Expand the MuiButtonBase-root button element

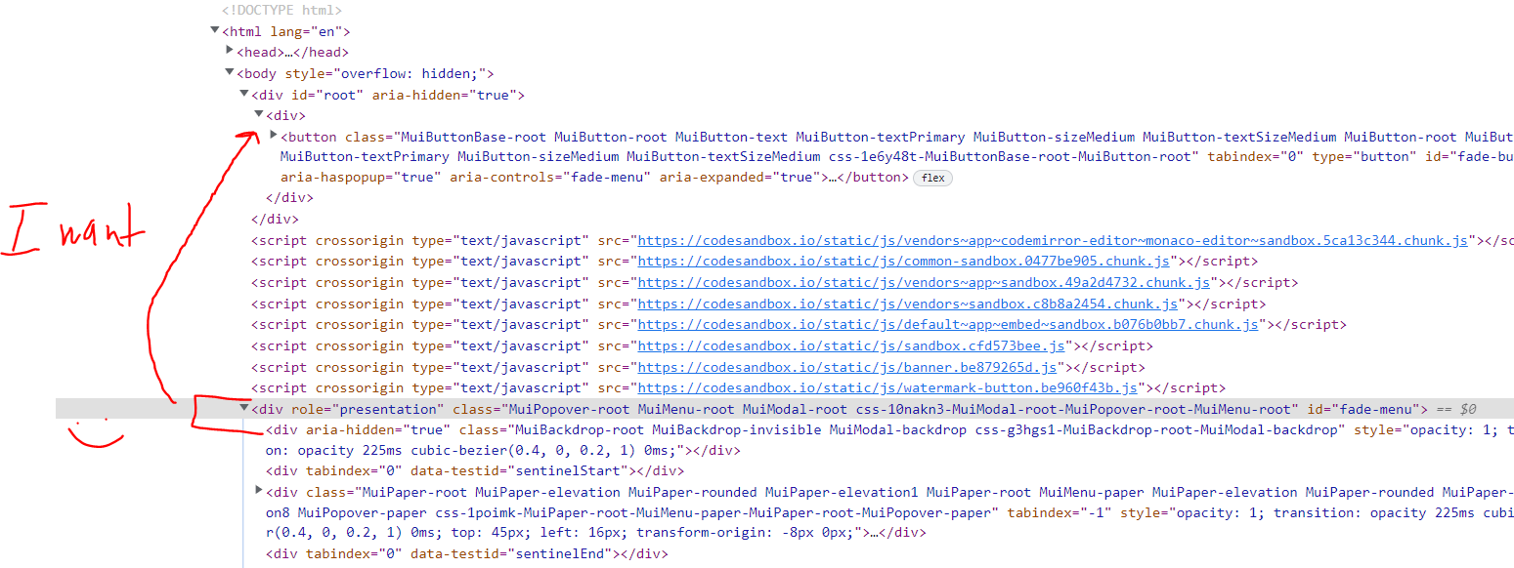(273, 136)
